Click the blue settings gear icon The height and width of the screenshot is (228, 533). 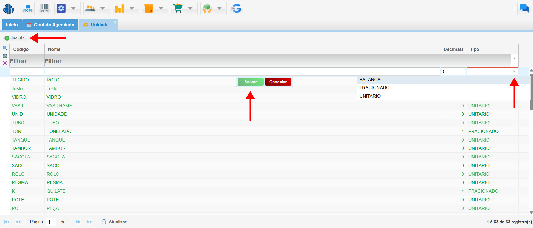pos(61,9)
